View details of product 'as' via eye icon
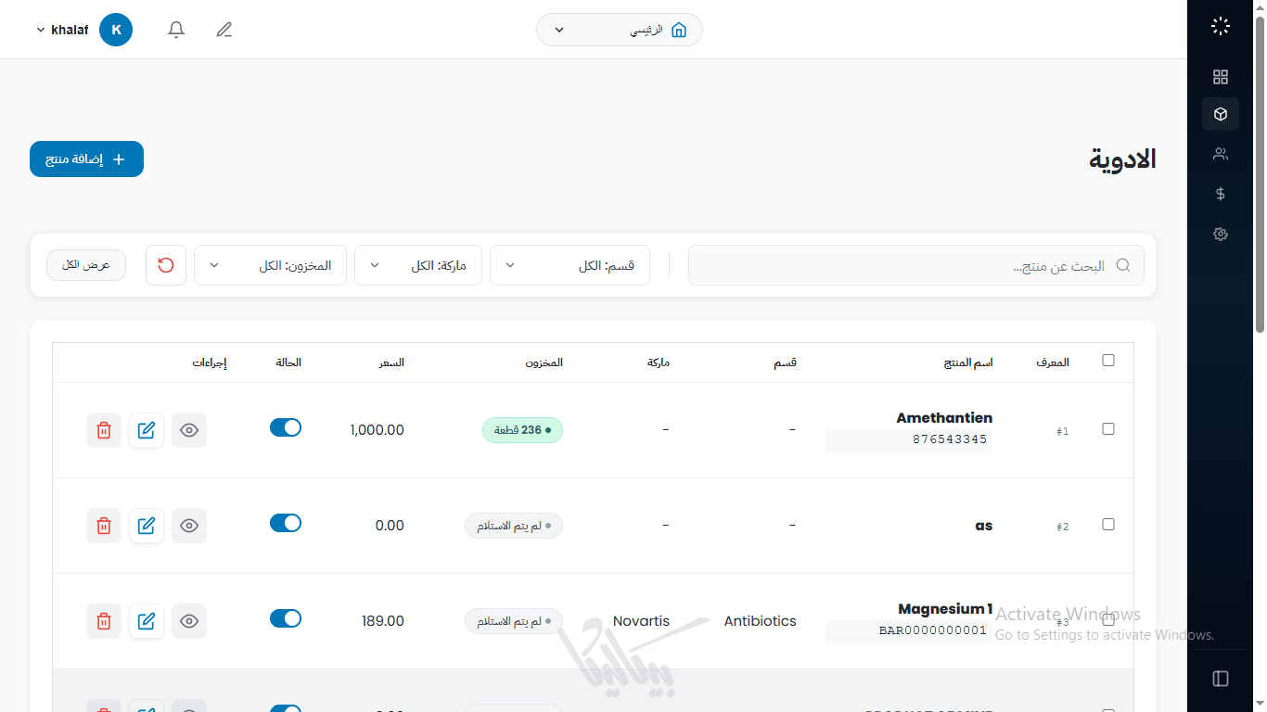The image size is (1267, 712). 189,526
